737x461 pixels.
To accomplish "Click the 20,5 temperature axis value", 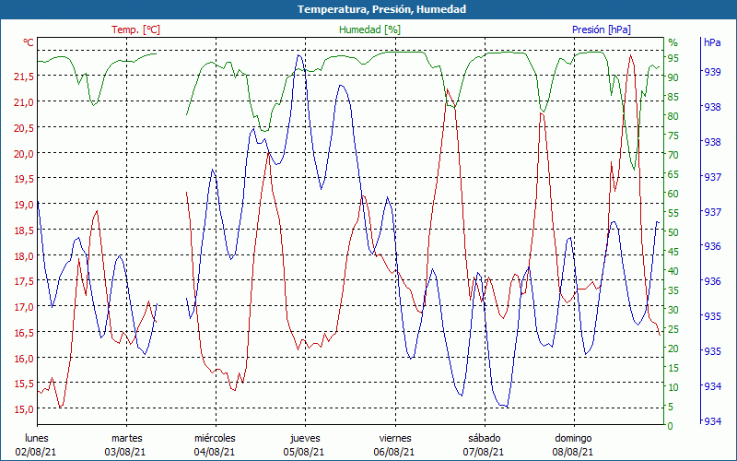I will click(x=24, y=127).
